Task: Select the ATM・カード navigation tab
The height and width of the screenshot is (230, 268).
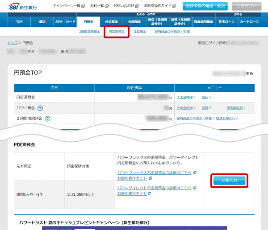Action: tap(65, 22)
